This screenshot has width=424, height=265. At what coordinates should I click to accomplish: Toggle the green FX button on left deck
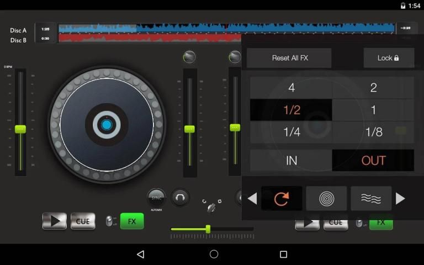132,221
